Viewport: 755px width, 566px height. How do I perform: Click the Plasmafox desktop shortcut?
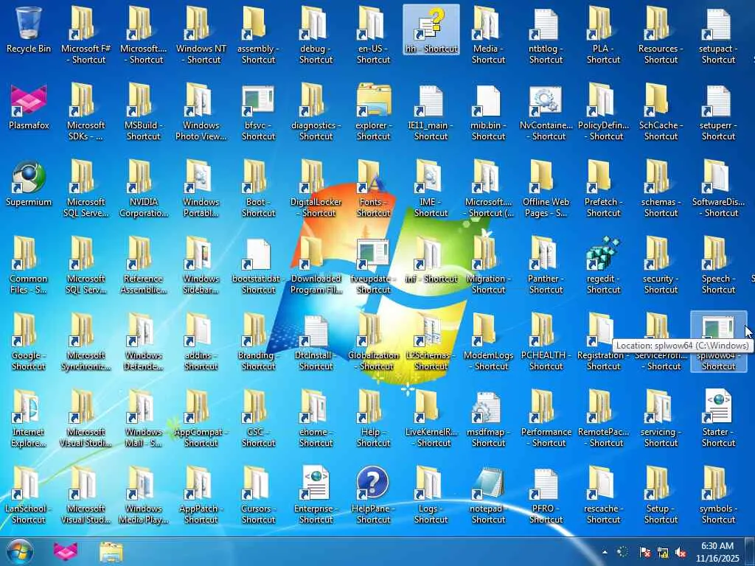pyautogui.click(x=29, y=107)
